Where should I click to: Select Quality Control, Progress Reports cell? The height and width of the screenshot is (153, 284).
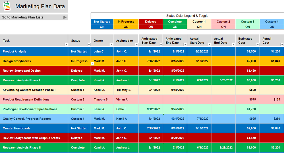click(x=34, y=119)
